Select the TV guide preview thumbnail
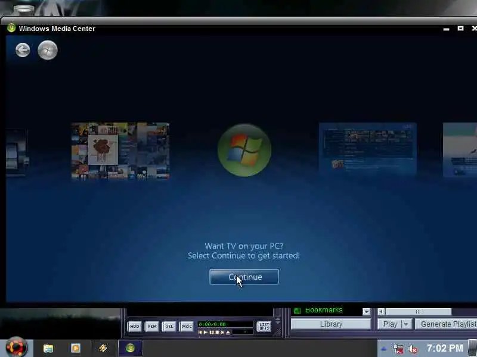477x357 pixels. tap(368, 149)
